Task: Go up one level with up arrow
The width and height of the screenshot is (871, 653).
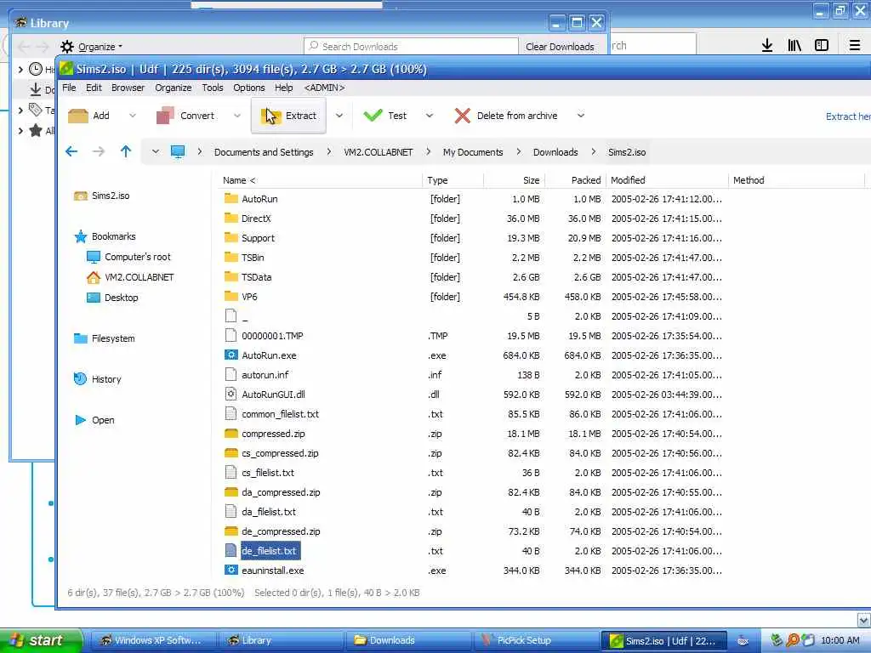Action: coord(126,151)
